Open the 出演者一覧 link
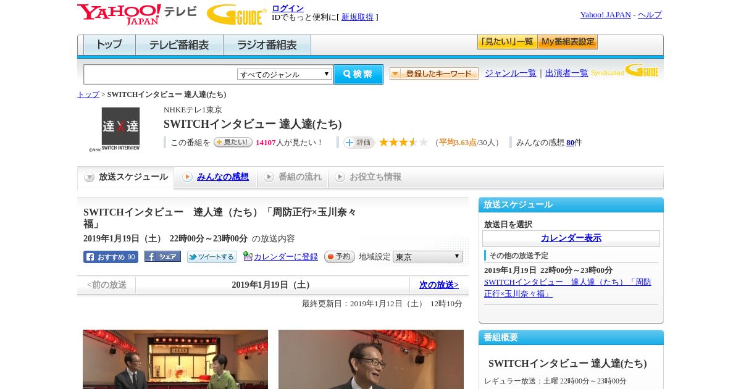This screenshot has width=741, height=389. 567,73
